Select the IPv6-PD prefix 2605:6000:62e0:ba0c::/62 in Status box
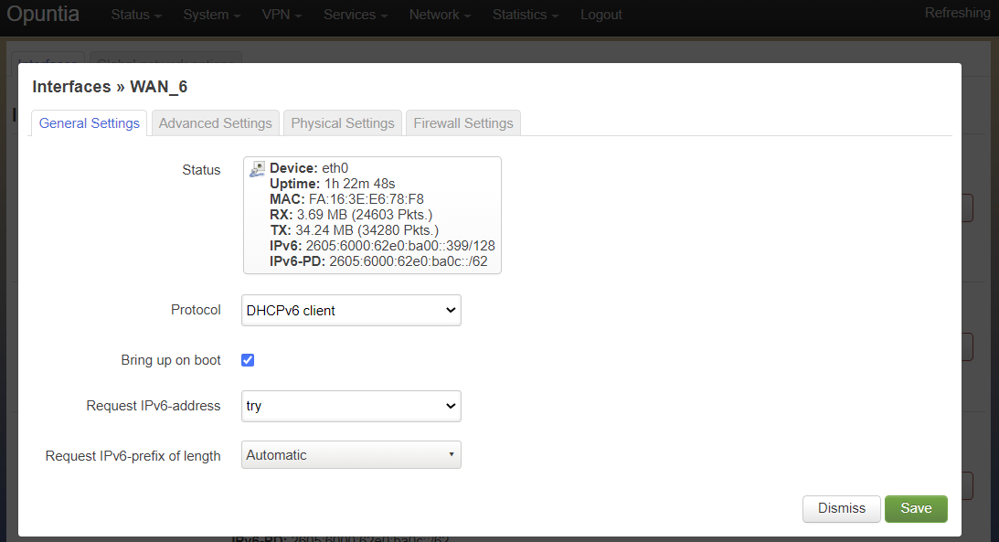The image size is (999, 542). point(409,261)
